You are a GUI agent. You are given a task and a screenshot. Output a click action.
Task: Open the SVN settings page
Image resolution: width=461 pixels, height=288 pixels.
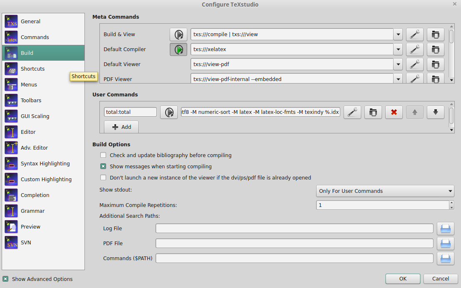[x=43, y=243]
